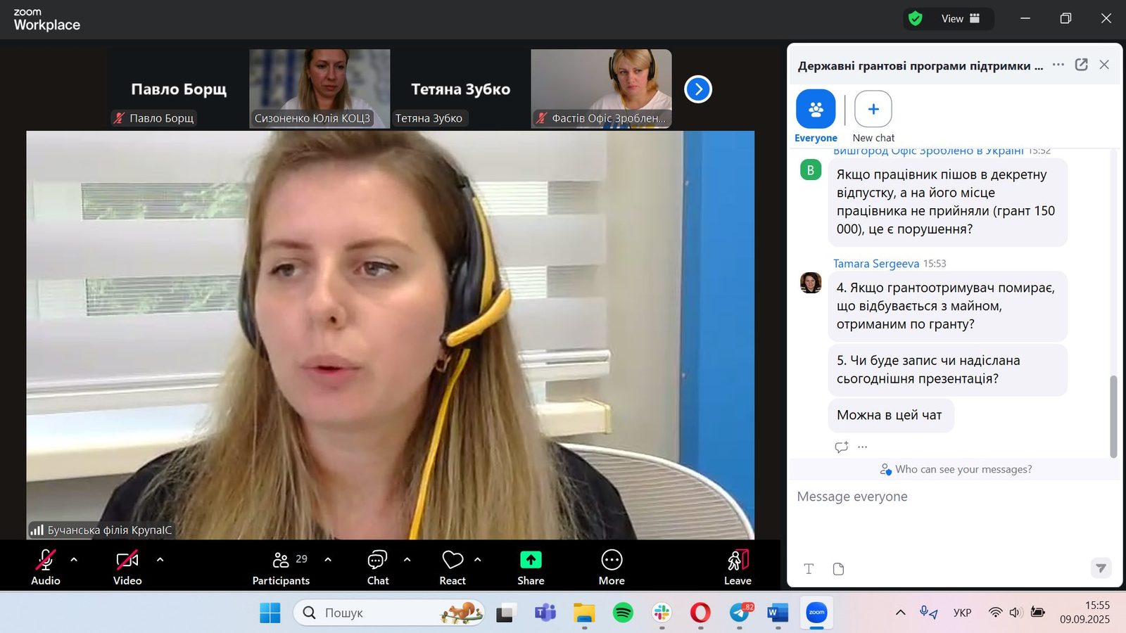
Task: Click the chat scrollbar
Action: pyautogui.click(x=1113, y=416)
